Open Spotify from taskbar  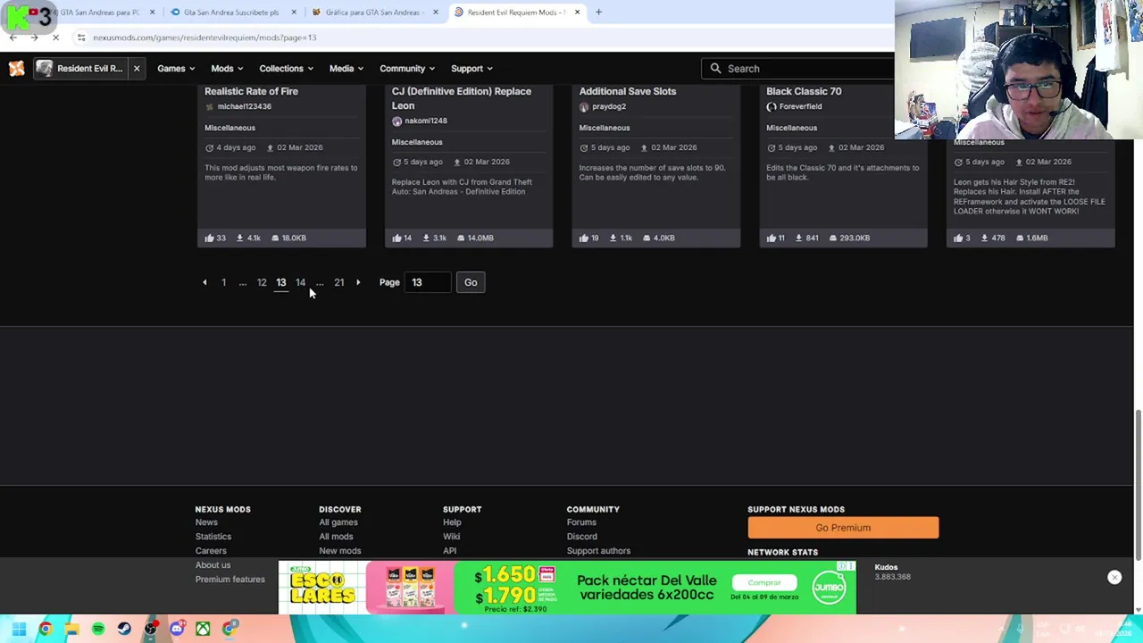point(98,630)
